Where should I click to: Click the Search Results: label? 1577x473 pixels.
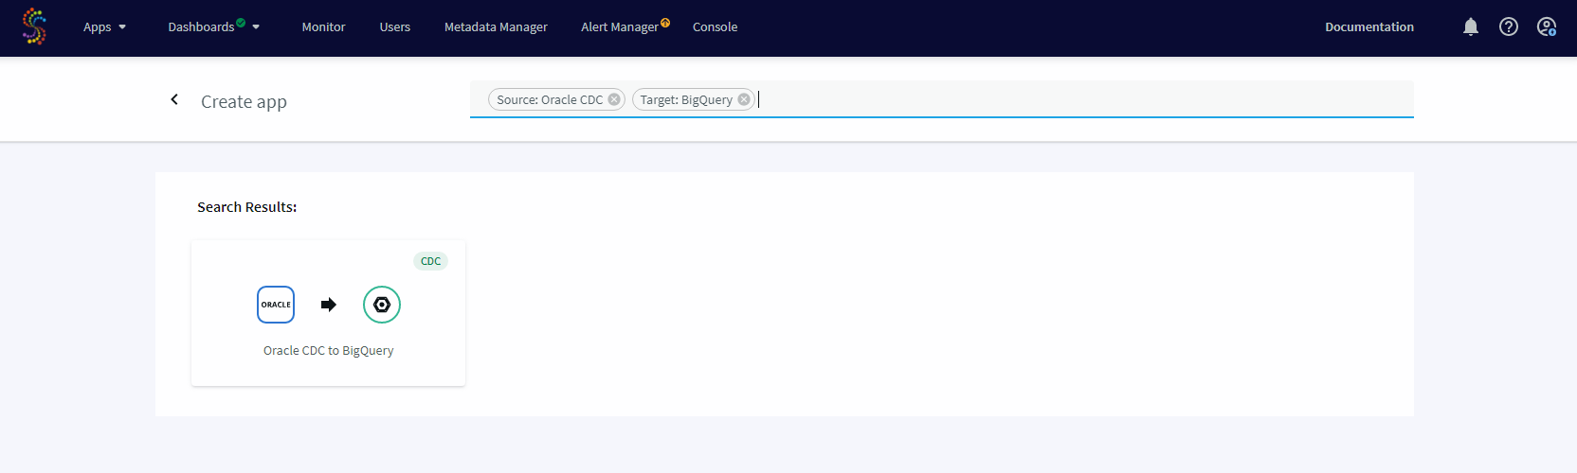246,206
